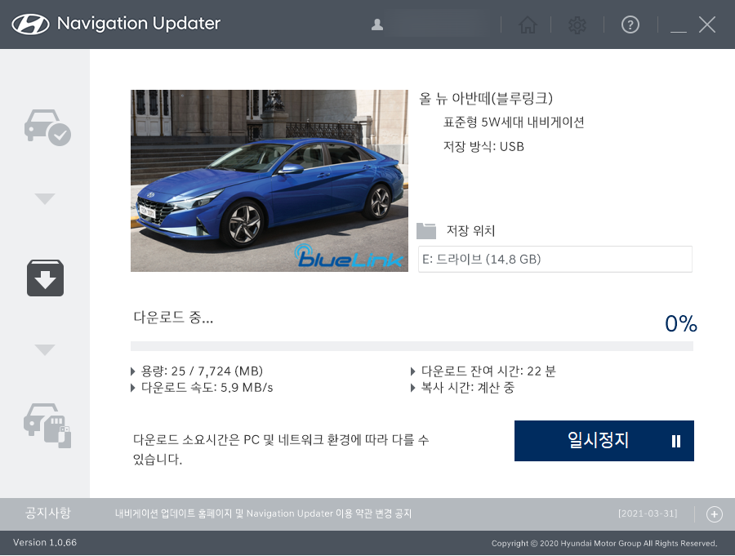This screenshot has height=556, width=735.
Task: Select the copy-to-USB/SD step icon
Action: [x=47, y=425]
